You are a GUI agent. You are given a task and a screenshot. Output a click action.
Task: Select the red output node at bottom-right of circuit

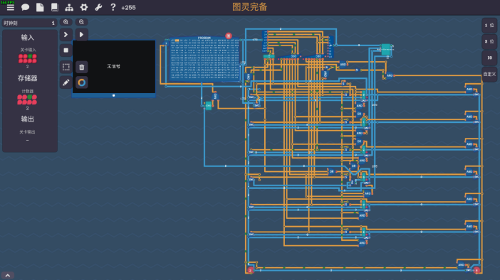click(476, 270)
